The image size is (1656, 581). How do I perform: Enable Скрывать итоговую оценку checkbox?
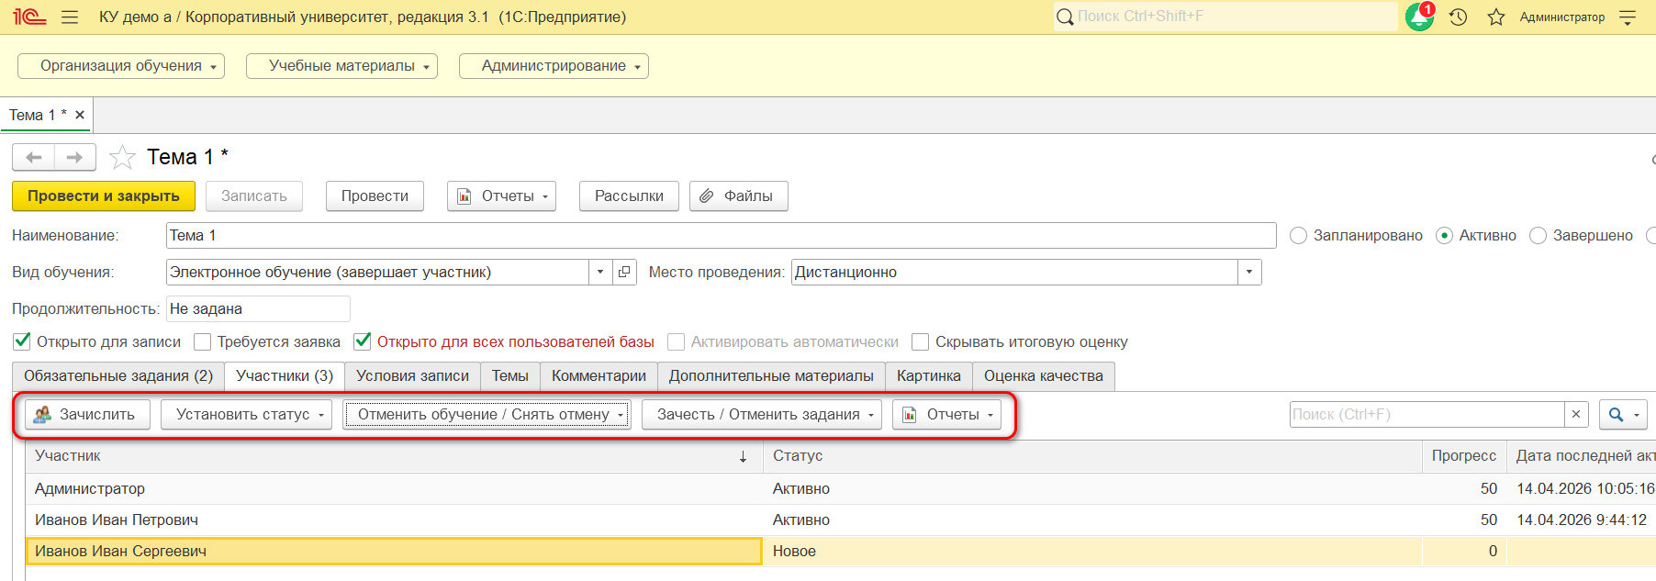pyautogui.click(x=921, y=341)
